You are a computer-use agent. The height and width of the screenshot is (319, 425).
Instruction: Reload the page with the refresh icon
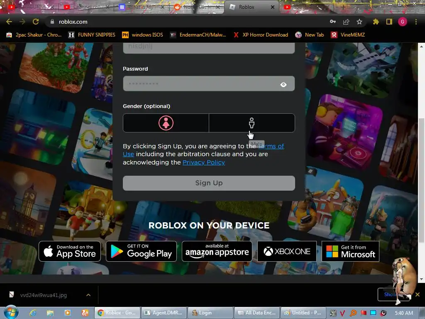(x=36, y=22)
